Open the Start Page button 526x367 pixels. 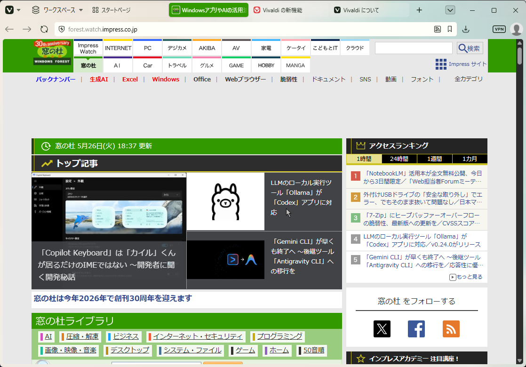tap(112, 10)
